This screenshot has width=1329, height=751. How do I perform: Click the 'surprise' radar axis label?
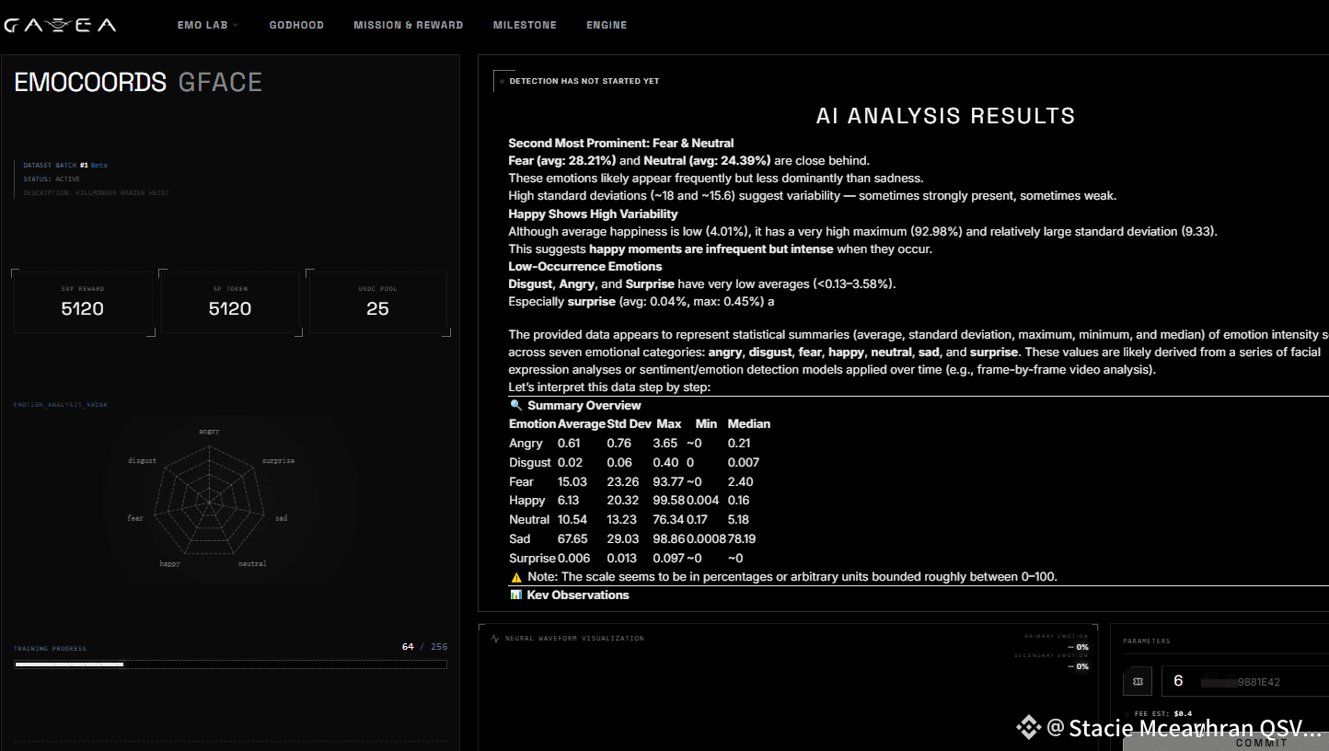click(278, 460)
